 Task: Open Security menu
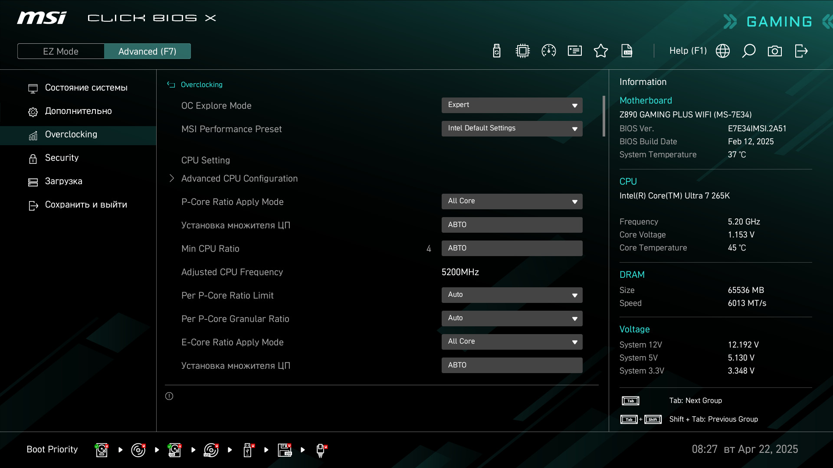point(78,158)
